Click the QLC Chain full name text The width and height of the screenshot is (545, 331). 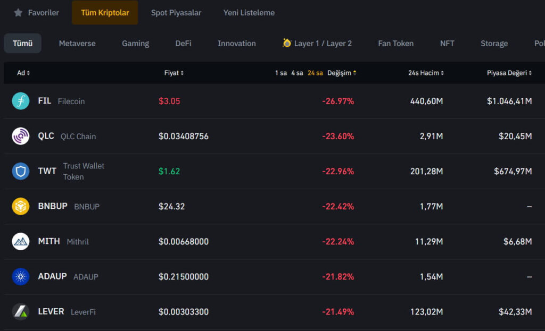coord(78,137)
